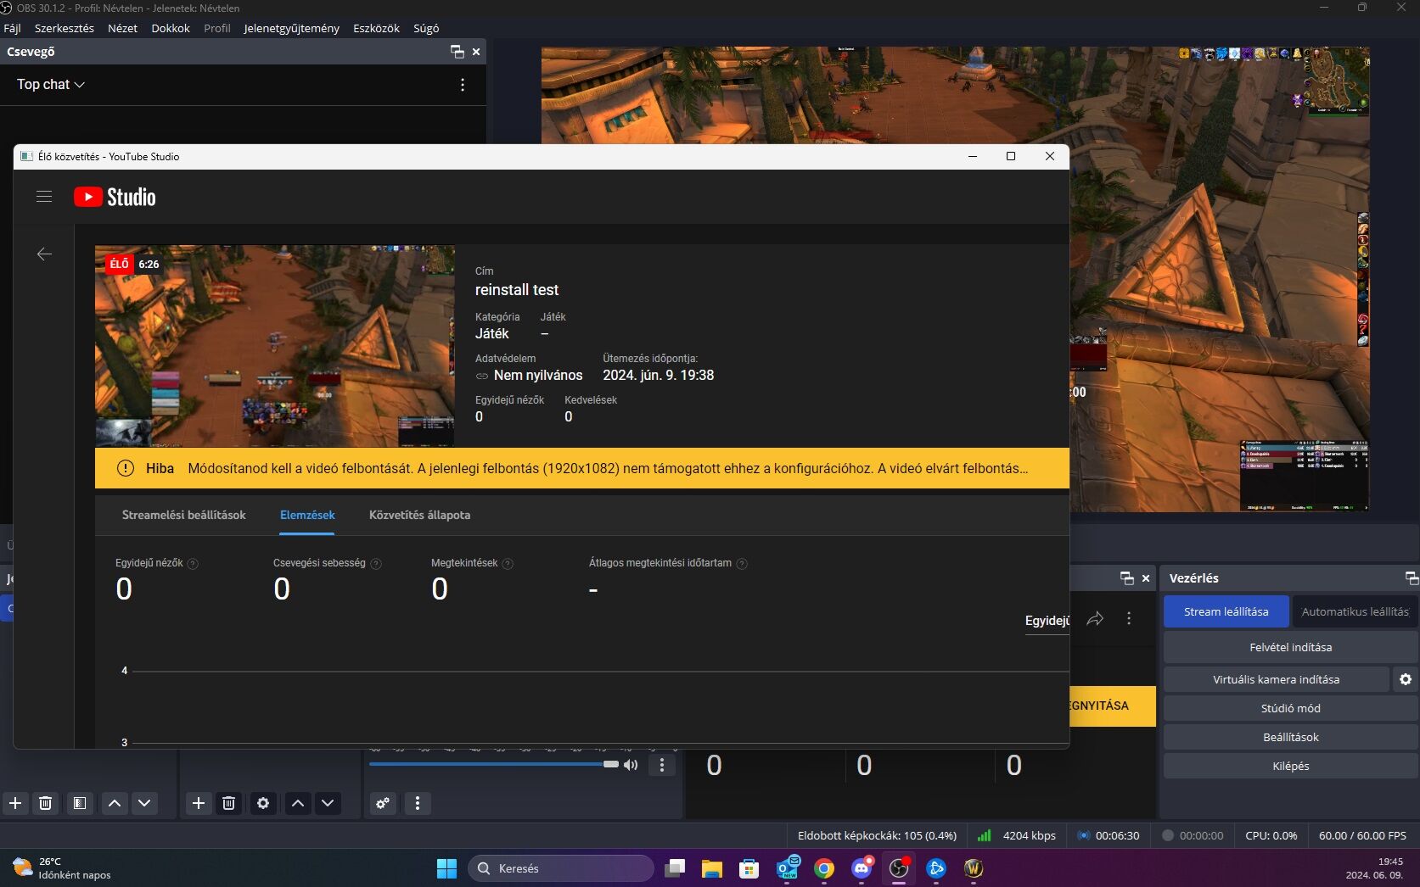Add a new scene with plus button
1420x887 pixels.
(15, 803)
